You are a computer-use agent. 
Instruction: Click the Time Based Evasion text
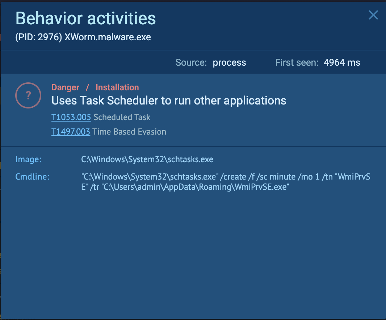[129, 132]
